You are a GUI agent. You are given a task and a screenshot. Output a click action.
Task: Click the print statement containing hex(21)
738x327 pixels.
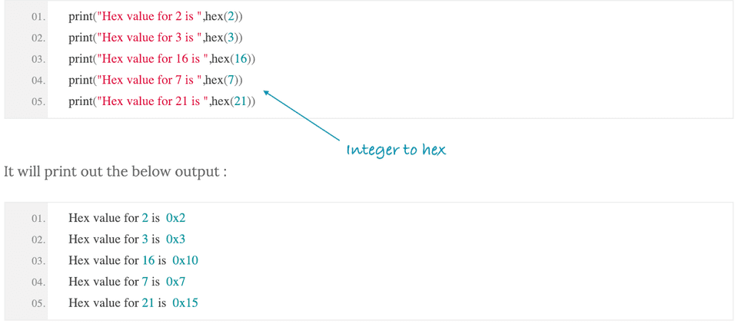point(161,101)
